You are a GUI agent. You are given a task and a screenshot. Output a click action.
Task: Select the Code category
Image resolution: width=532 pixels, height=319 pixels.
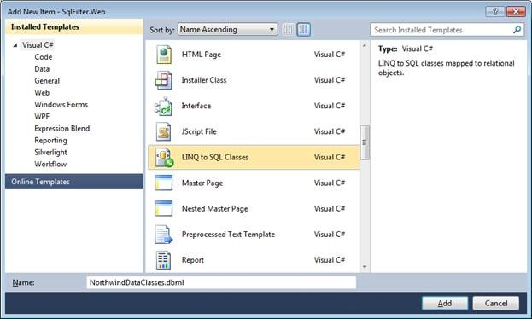tap(43, 57)
